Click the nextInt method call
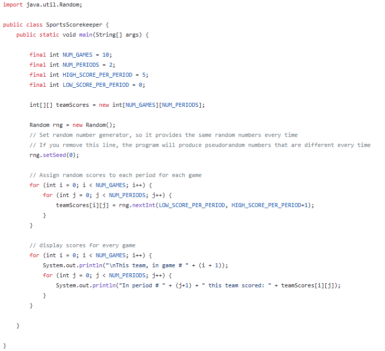 (x=144, y=205)
